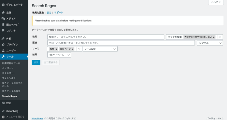
Task: Click the collapse menu arrow icon
Action: pyautogui.click(x=3, y=117)
